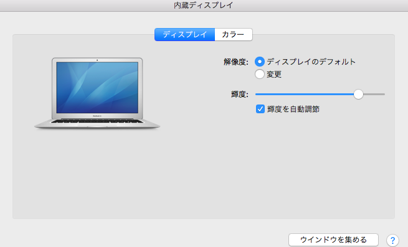
Task: Open help via the question mark button
Action: coord(392,240)
